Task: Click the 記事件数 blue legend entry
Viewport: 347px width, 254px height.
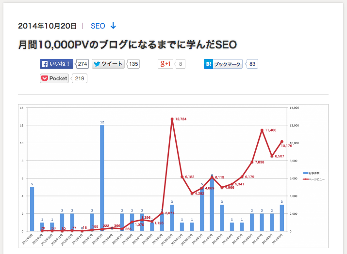Action: (311, 173)
